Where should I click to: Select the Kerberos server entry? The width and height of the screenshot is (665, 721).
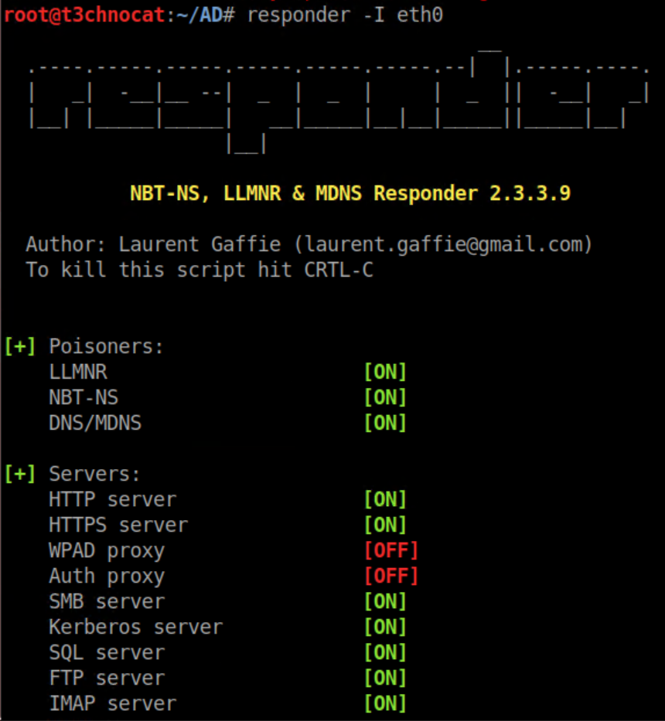pyautogui.click(x=135, y=627)
